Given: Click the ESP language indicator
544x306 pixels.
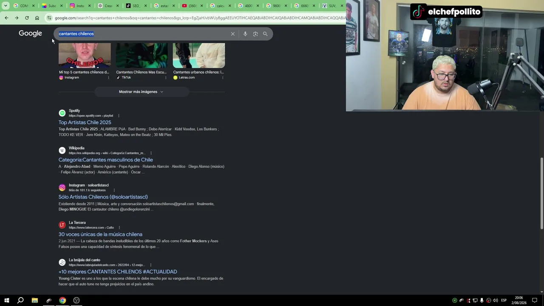Looking at the screenshot, I should pos(504,300).
